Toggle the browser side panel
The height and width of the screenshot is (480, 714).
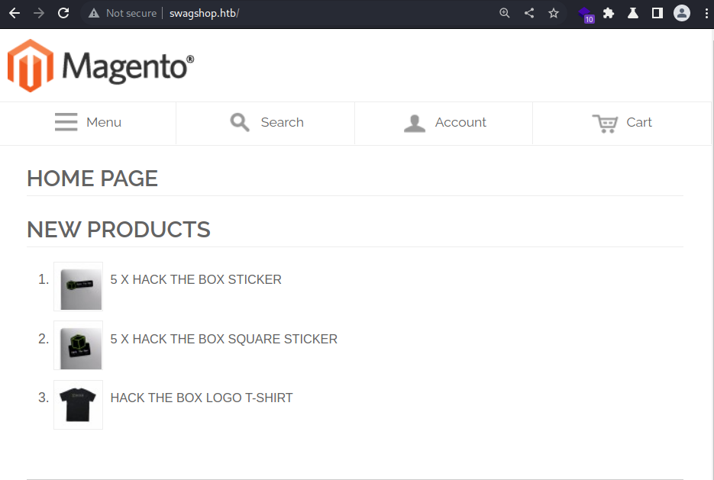click(657, 13)
